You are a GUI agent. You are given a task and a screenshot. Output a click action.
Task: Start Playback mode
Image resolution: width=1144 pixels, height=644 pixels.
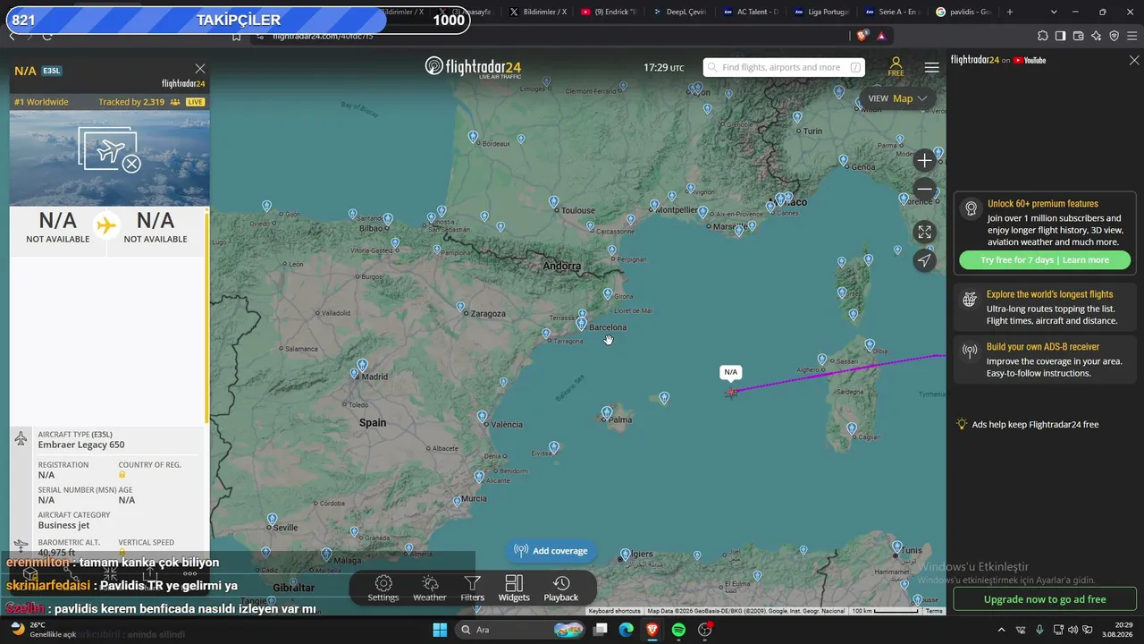point(561,589)
